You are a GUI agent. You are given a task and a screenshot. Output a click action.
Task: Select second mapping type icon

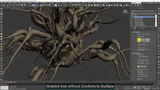[140, 66]
